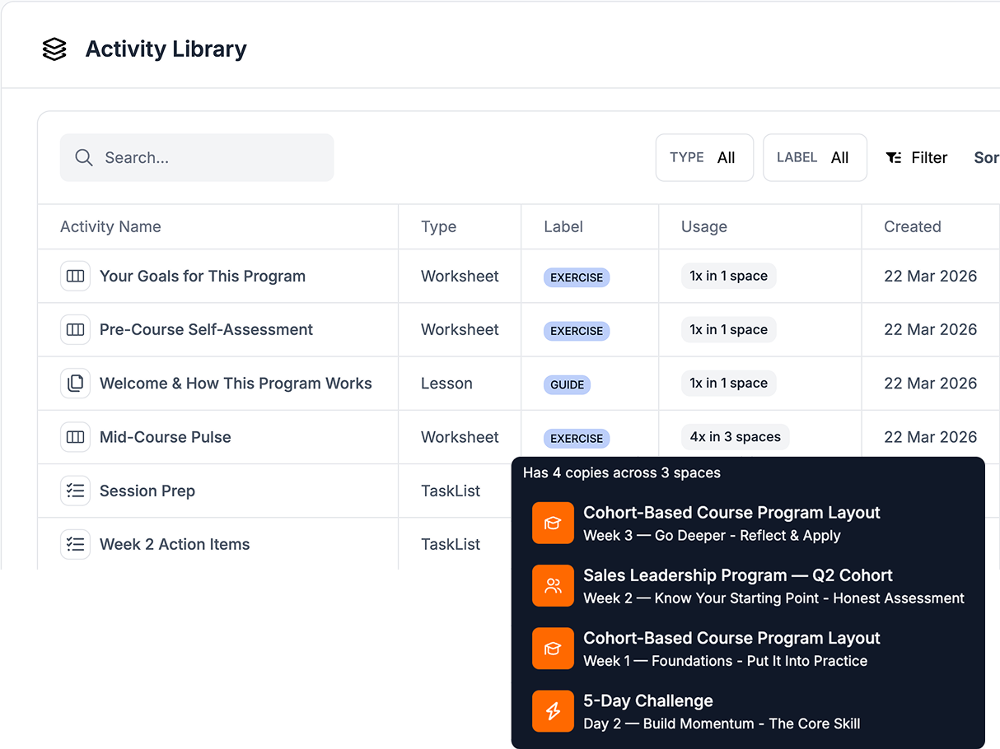Click the lesson icon next to Welcome & How This Program Works
1000x749 pixels.
coord(75,383)
